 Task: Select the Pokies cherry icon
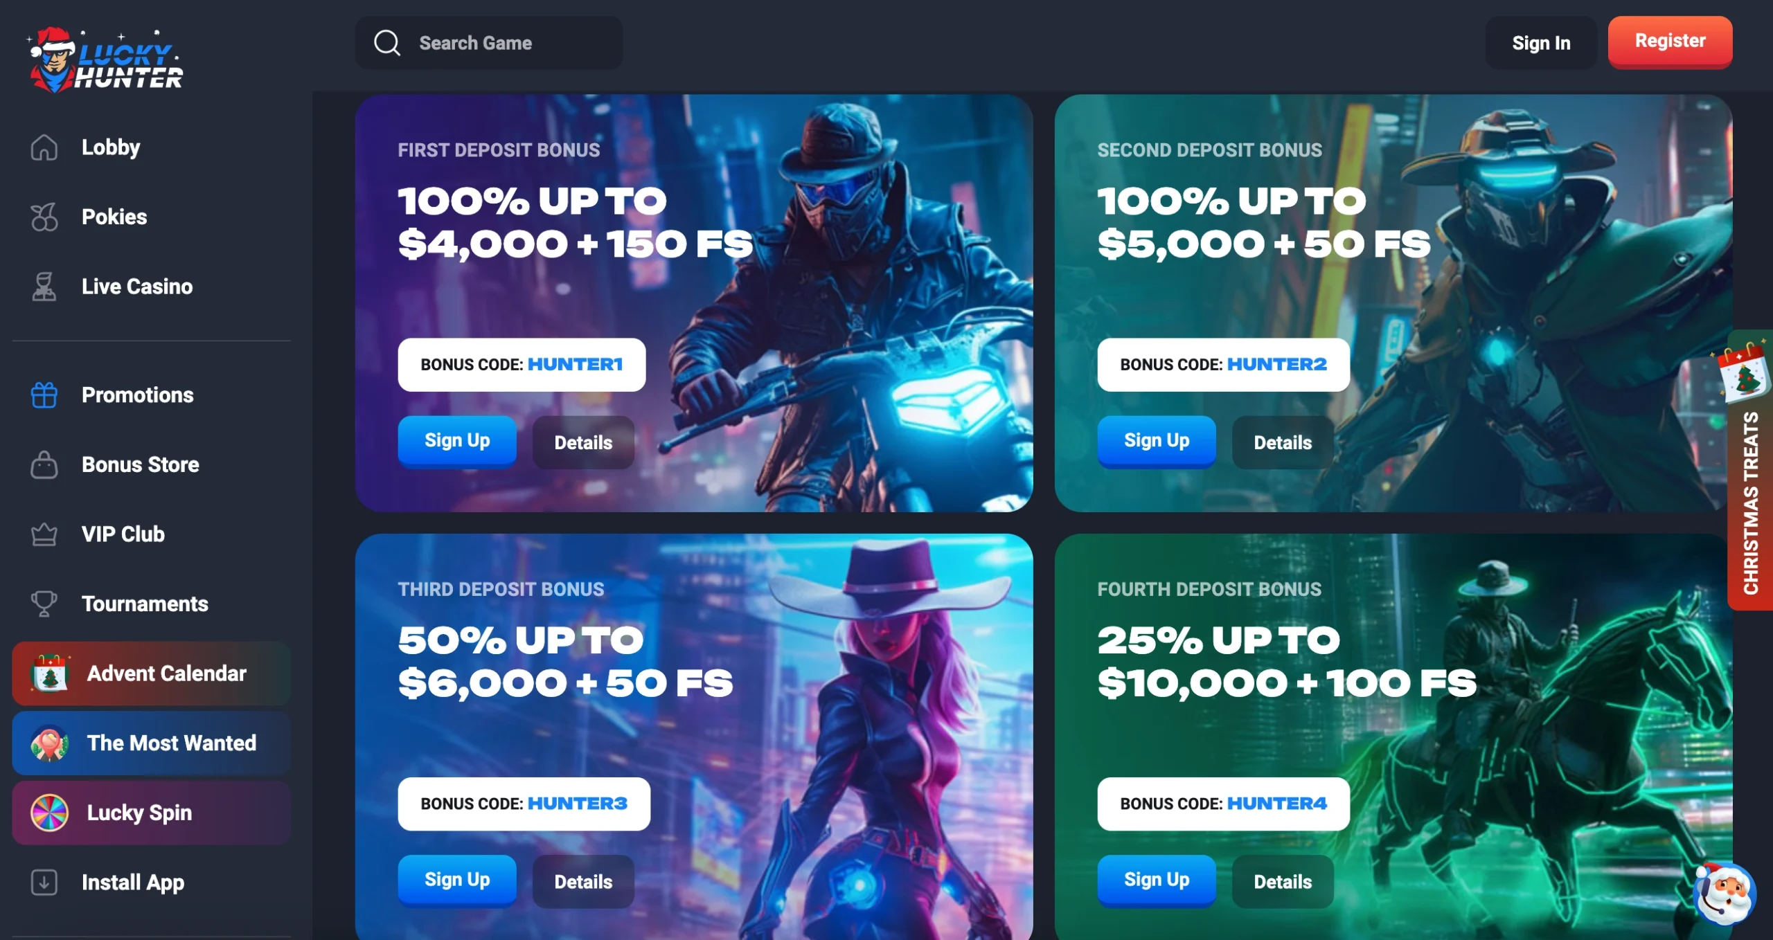[x=44, y=217]
